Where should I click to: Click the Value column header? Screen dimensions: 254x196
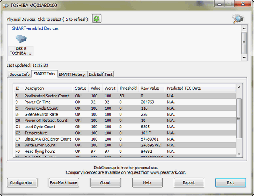coord(96,88)
